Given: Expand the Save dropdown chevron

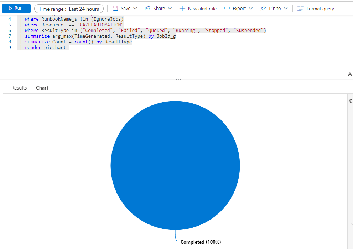Looking at the screenshot, I should tap(135, 8).
